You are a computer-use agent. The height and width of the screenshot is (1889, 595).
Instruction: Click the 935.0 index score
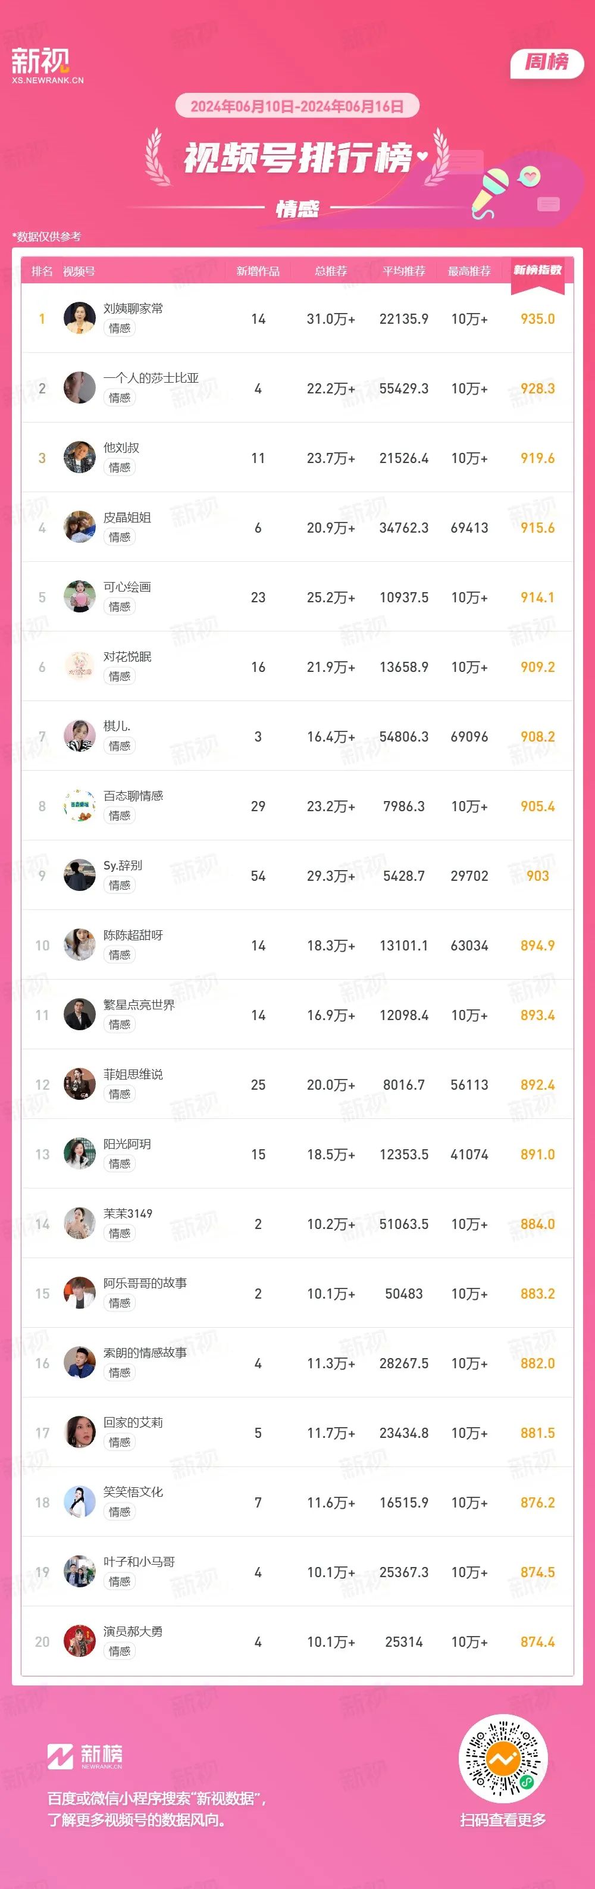[537, 319]
